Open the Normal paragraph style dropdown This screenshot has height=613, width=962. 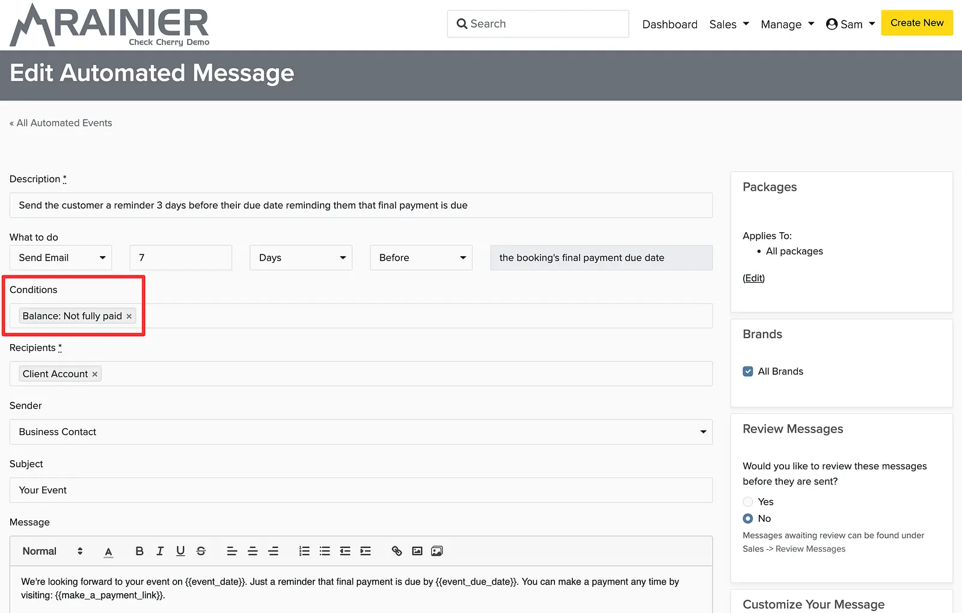(x=52, y=551)
